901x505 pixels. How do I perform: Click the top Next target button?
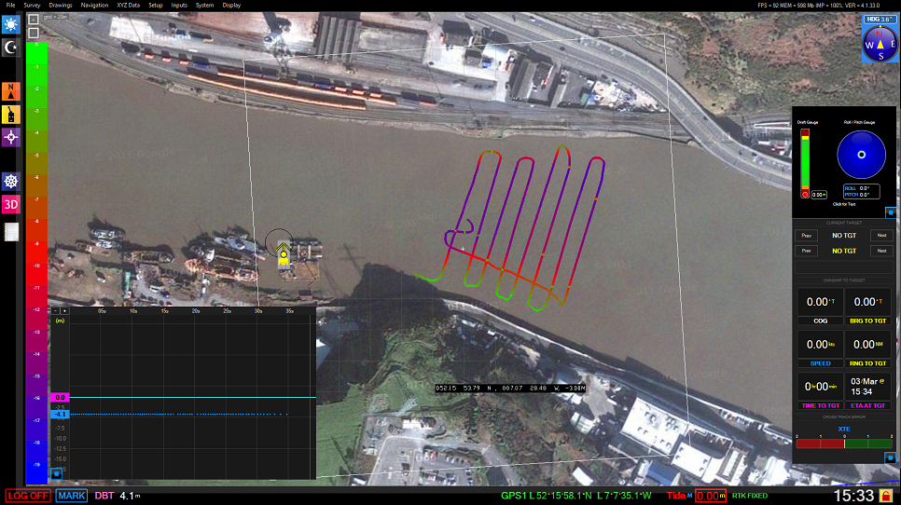[880, 236]
